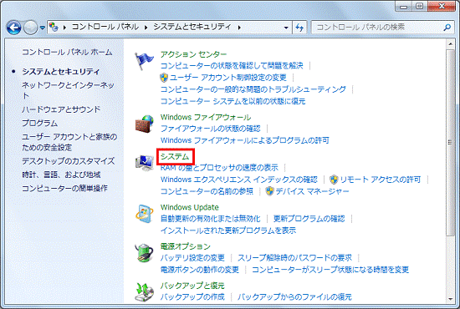Open recent pages dropdown next to forward button

(43, 28)
